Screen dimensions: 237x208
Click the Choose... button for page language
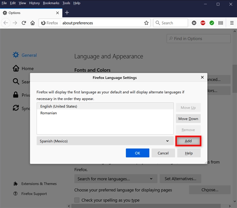210,190
